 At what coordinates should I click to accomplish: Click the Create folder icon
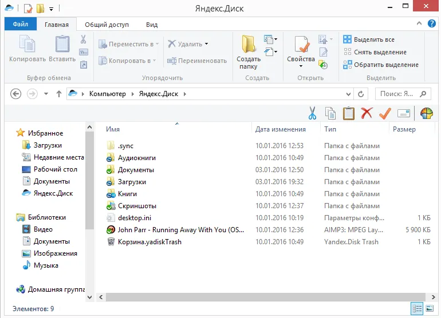(x=249, y=44)
